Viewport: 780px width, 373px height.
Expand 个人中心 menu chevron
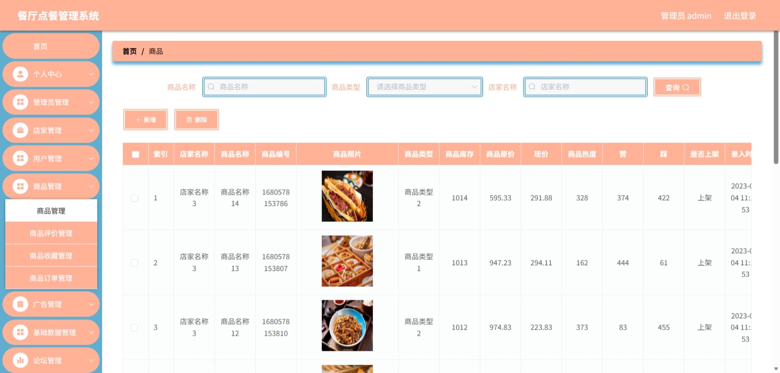[x=91, y=74]
